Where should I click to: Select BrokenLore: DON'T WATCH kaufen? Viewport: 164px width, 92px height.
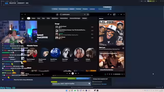click(x=63, y=84)
